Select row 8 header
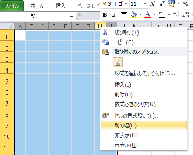The width and height of the screenshot is (193, 155). (x=7, y=113)
